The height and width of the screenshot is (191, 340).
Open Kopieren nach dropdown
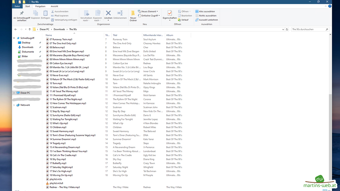click(x=97, y=16)
